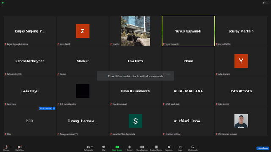Screen dimensions: 271x152
Task: Click the Leave Room button
Action: (x=263, y=148)
